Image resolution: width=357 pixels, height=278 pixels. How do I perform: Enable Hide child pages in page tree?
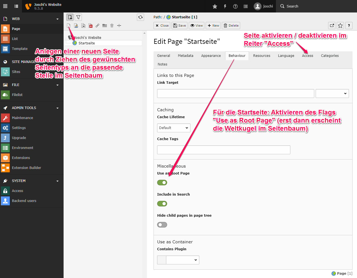click(162, 225)
